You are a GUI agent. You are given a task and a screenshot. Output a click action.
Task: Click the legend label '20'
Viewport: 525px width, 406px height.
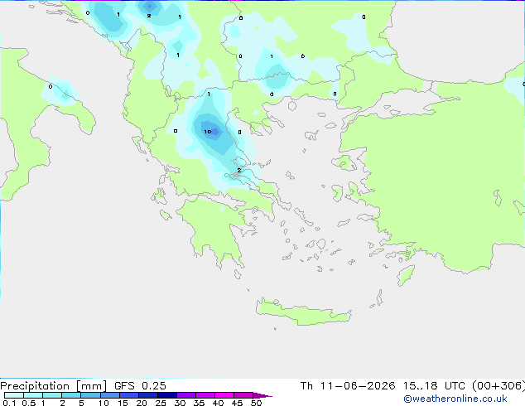coord(142,403)
